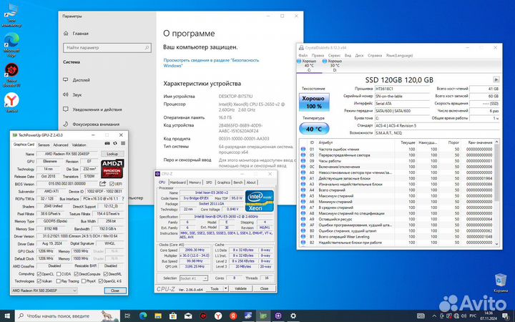Click the Tools button in CPU-Z

pyautogui.click(x=215, y=288)
